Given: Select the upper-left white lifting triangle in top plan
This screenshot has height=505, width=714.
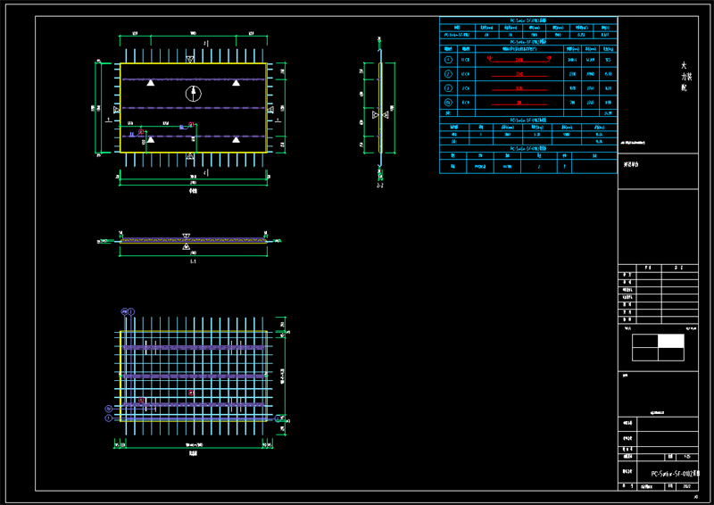Looking at the screenshot, I should point(150,82).
